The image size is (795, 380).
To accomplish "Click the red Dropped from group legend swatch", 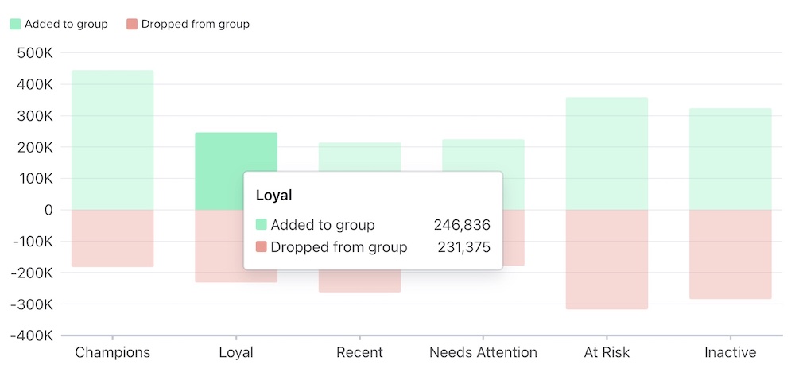I will pyautogui.click(x=132, y=24).
